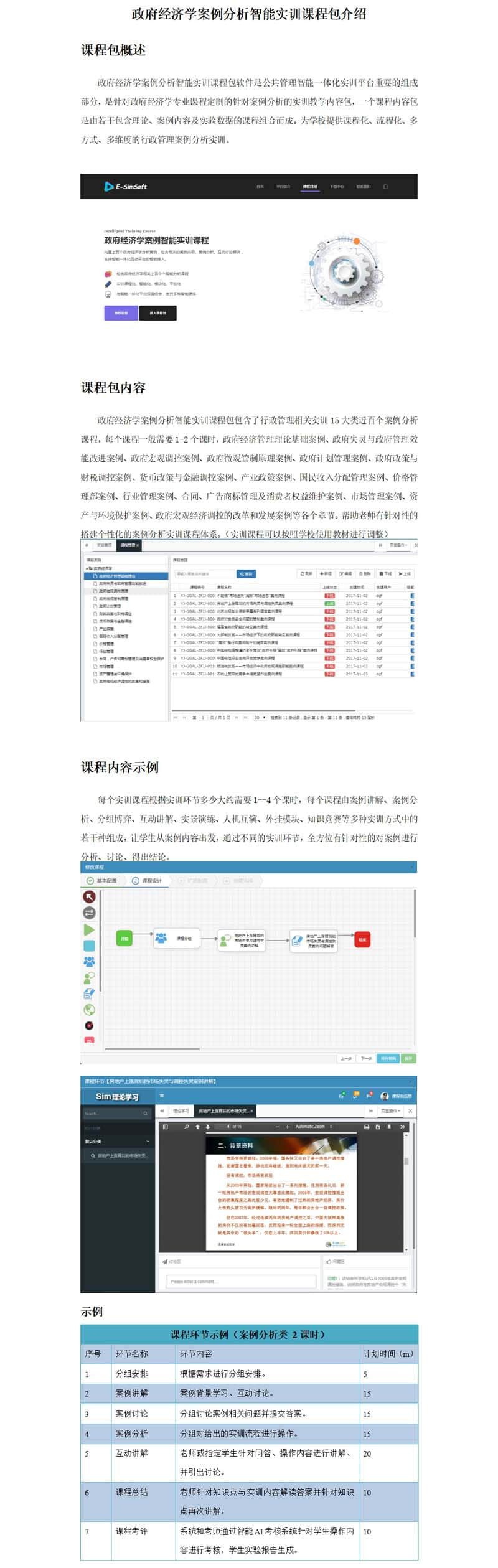Click the 下线 offline toolbar button

tap(385, 573)
